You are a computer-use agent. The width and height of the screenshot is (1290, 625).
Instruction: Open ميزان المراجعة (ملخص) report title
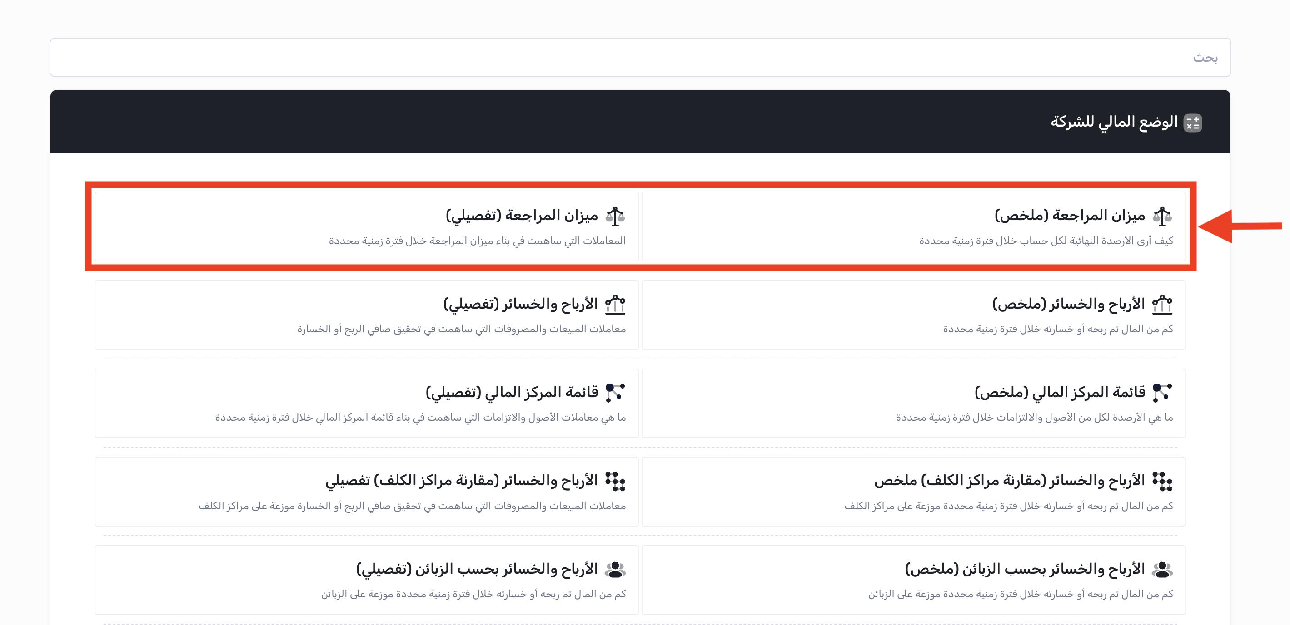pos(1069,216)
